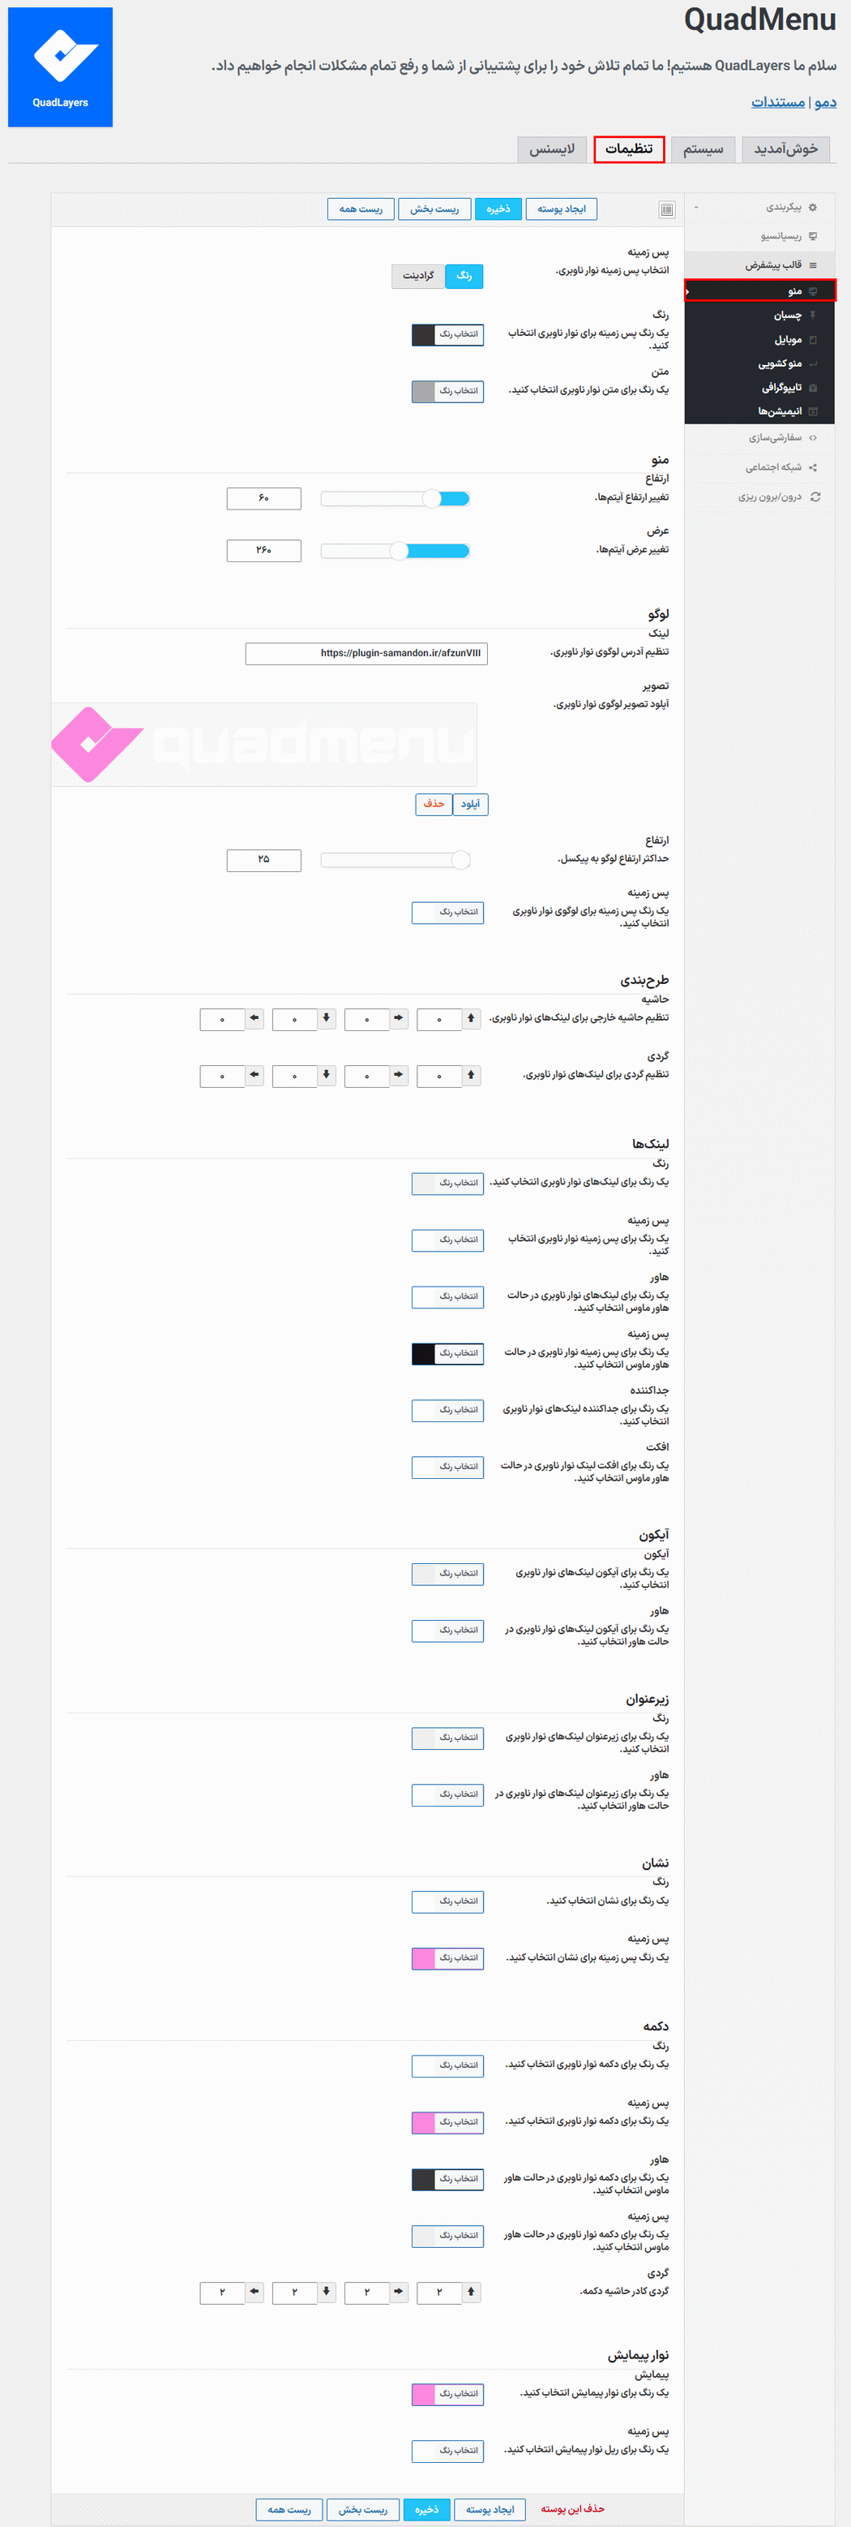The image size is (851, 2527).
Task: Open the لایسنس tab
Action: (552, 149)
